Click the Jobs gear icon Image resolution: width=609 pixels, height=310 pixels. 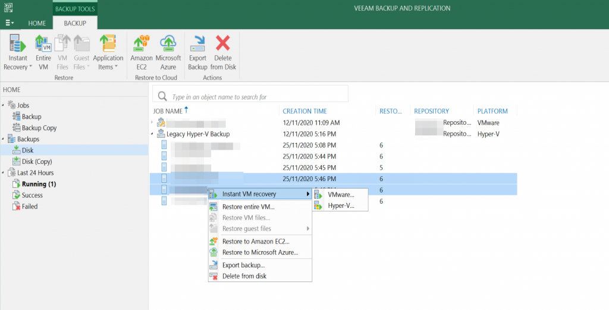click(x=12, y=105)
